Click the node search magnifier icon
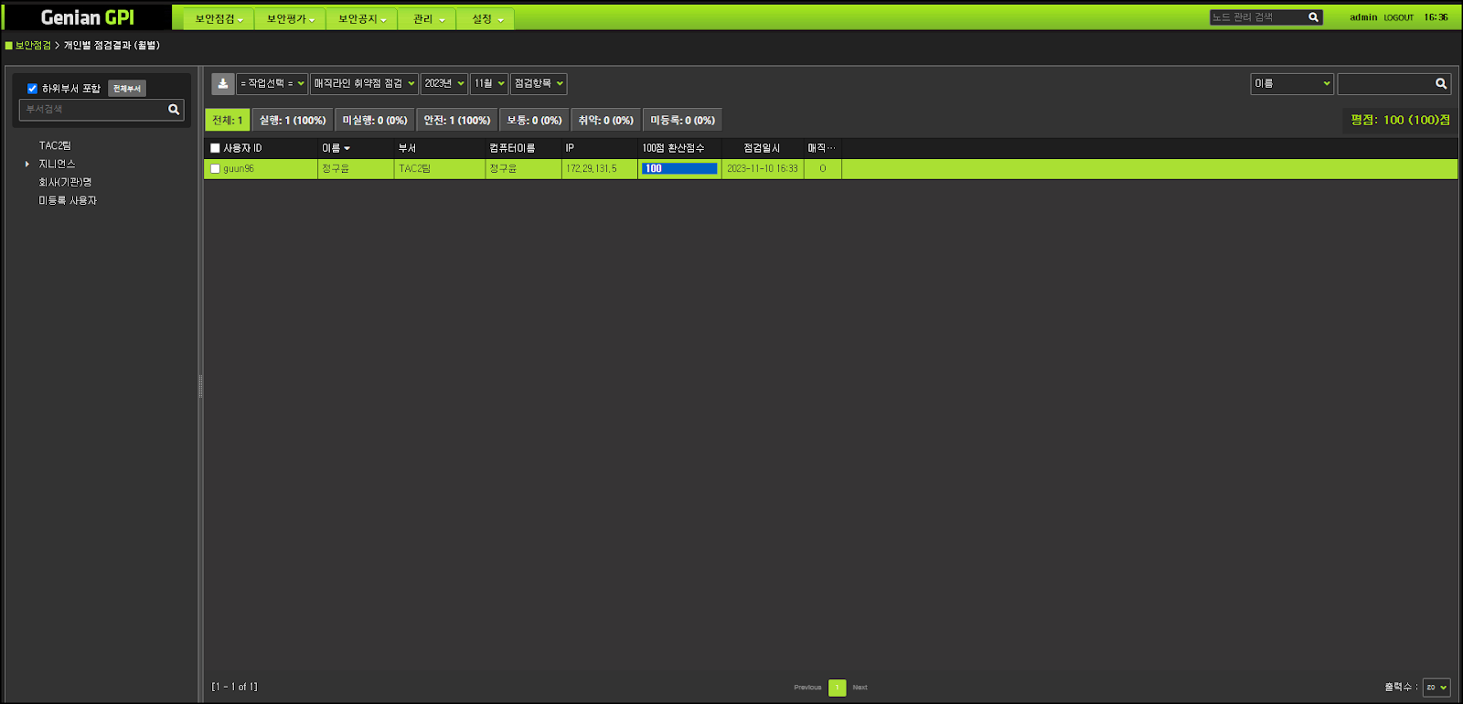 click(1313, 17)
